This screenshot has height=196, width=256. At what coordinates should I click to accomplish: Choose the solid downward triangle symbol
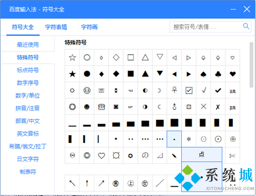160,73
